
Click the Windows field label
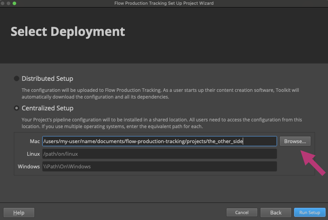click(x=29, y=166)
